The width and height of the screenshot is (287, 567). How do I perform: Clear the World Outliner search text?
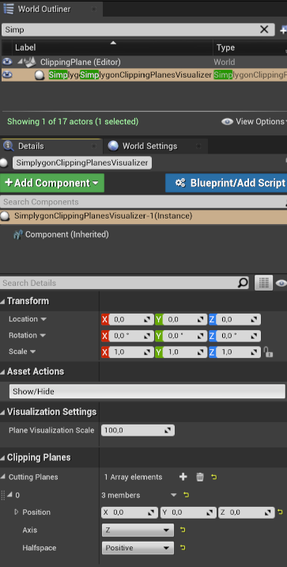[264, 29]
